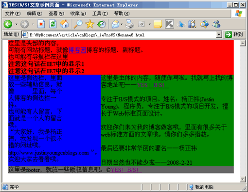Expand the Mail button dropdown arrow
Viewport: 248px width, 192px height.
122,24
